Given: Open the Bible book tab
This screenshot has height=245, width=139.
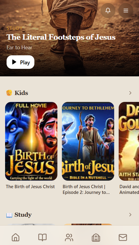Looking at the screenshot, I should coord(42,237).
